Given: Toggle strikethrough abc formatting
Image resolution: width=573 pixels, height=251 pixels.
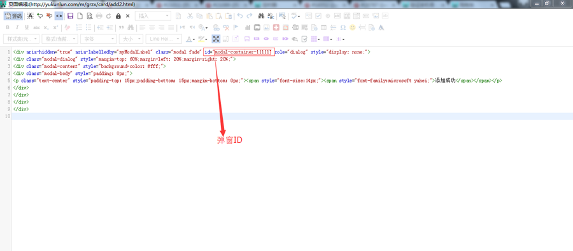Looking at the screenshot, I should 36,27.
